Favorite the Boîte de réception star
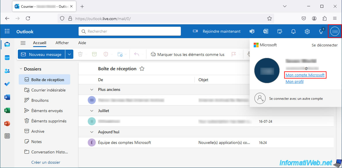 (142, 69)
